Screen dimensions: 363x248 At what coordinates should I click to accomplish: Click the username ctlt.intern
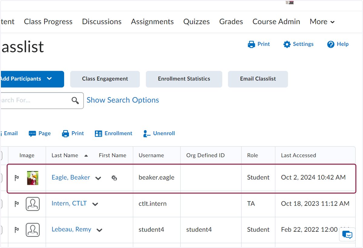pyautogui.click(x=152, y=204)
